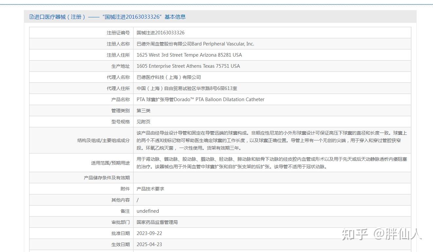Click the 国家药品监督管理局 value

click(157, 222)
